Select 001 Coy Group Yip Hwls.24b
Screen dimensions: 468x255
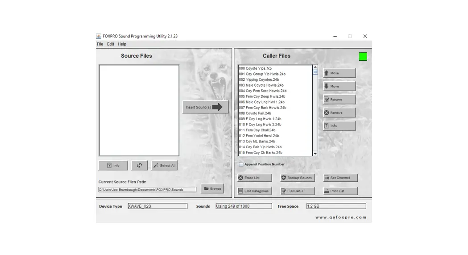[x=275, y=74]
